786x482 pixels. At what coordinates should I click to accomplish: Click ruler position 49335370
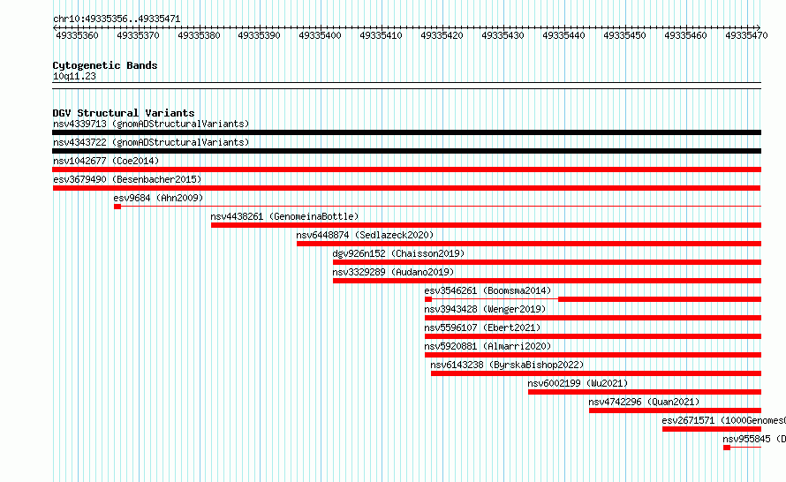pyautogui.click(x=138, y=35)
